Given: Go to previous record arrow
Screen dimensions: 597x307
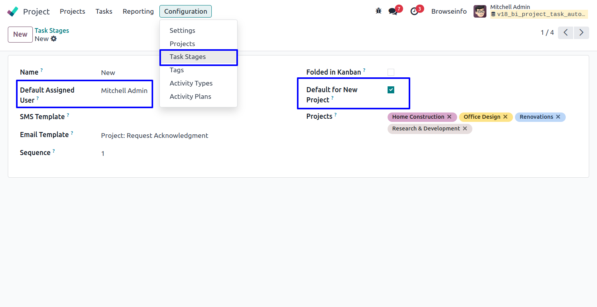Looking at the screenshot, I should click(565, 32).
